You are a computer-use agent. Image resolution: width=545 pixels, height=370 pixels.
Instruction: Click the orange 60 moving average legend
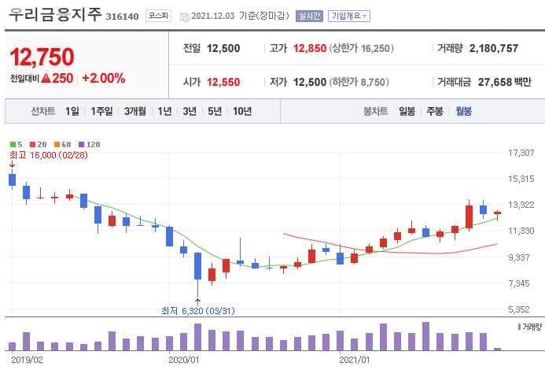pos(63,144)
